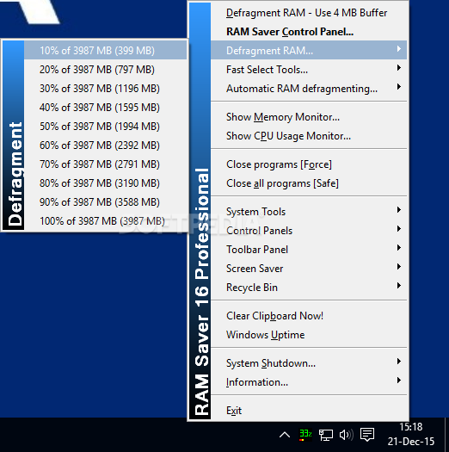Viewport: 449px width, 452px height.
Task: Defragment 100% of 3987 MB (3987 MB)
Action: click(106, 221)
